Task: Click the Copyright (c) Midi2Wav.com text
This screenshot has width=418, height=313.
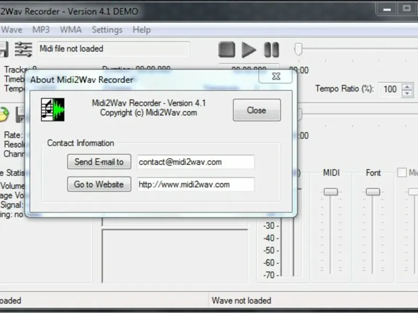Action: click(x=148, y=113)
